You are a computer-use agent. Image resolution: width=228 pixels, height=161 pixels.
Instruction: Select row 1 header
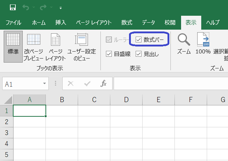pos(7,111)
